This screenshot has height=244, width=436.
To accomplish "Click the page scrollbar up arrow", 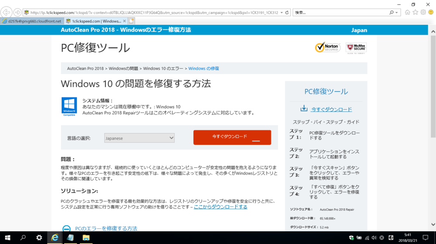I will [433, 32].
